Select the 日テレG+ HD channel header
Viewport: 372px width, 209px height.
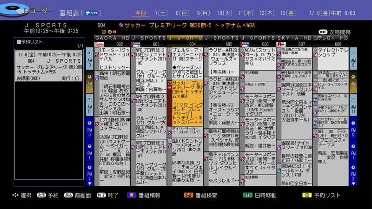click(x=331, y=38)
